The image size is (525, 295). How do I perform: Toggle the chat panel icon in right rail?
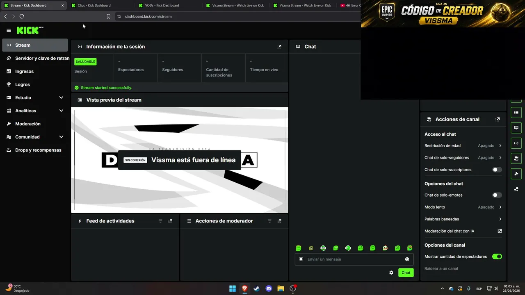coord(516,128)
